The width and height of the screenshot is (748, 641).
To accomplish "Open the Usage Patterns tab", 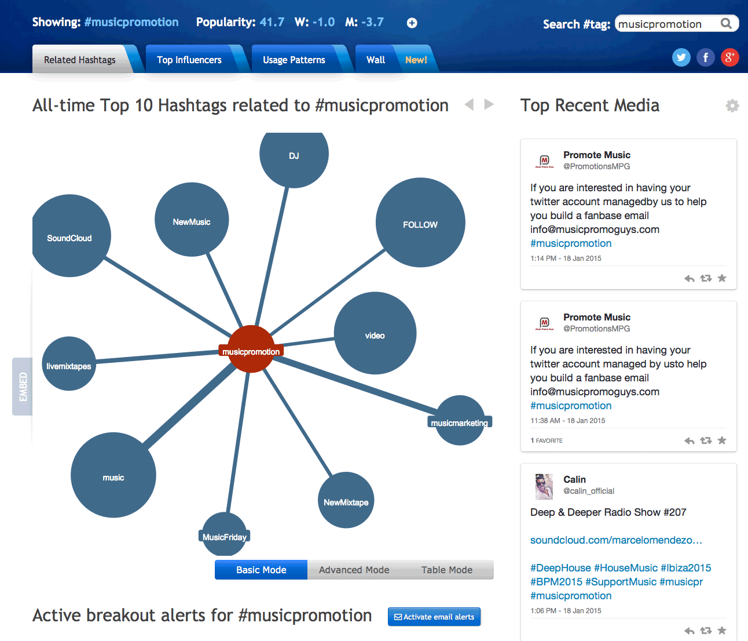I will [294, 60].
